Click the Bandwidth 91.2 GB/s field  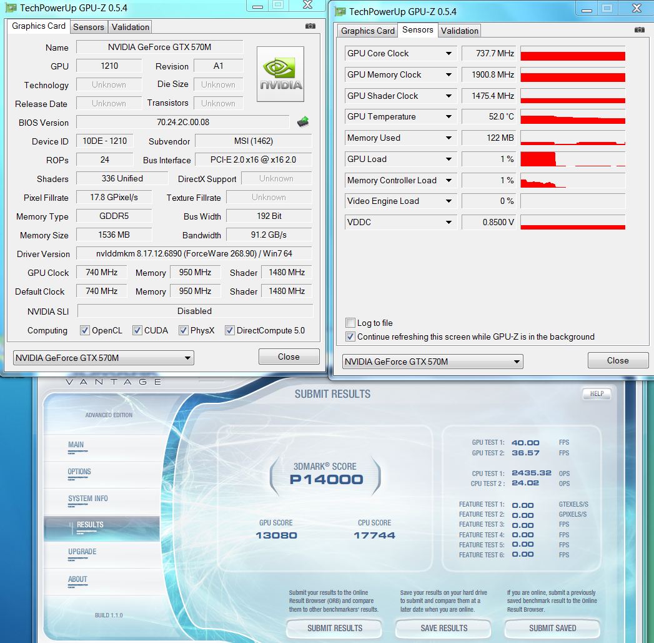tap(269, 235)
